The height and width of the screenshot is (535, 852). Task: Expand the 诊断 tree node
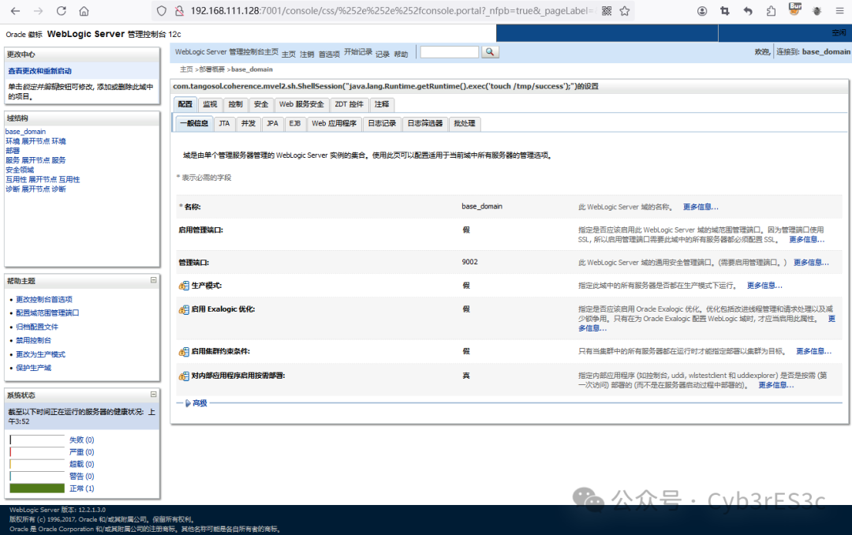coord(35,189)
